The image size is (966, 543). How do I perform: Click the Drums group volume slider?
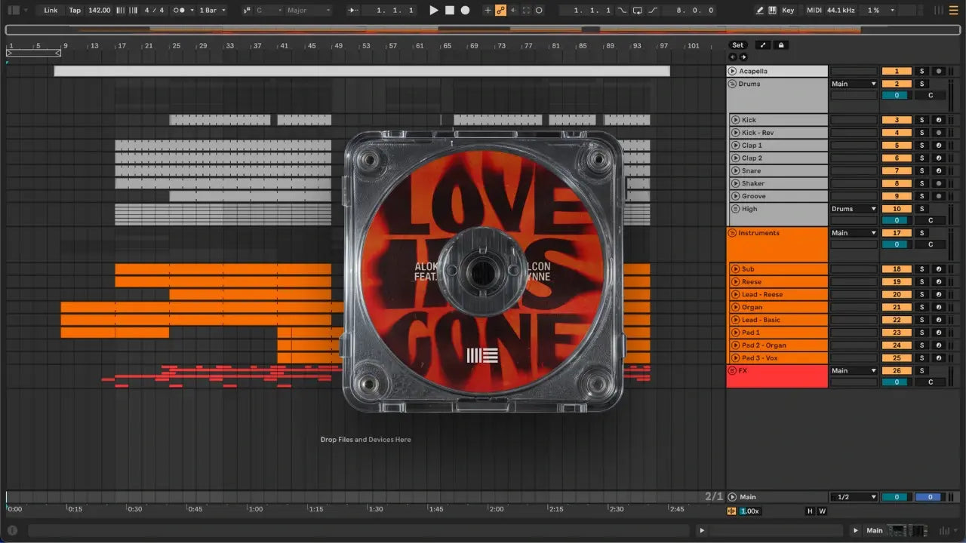pos(896,95)
